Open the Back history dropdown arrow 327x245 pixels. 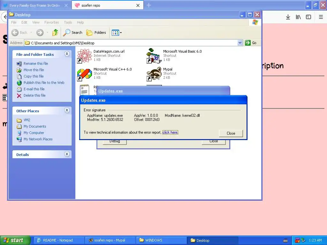click(31, 33)
